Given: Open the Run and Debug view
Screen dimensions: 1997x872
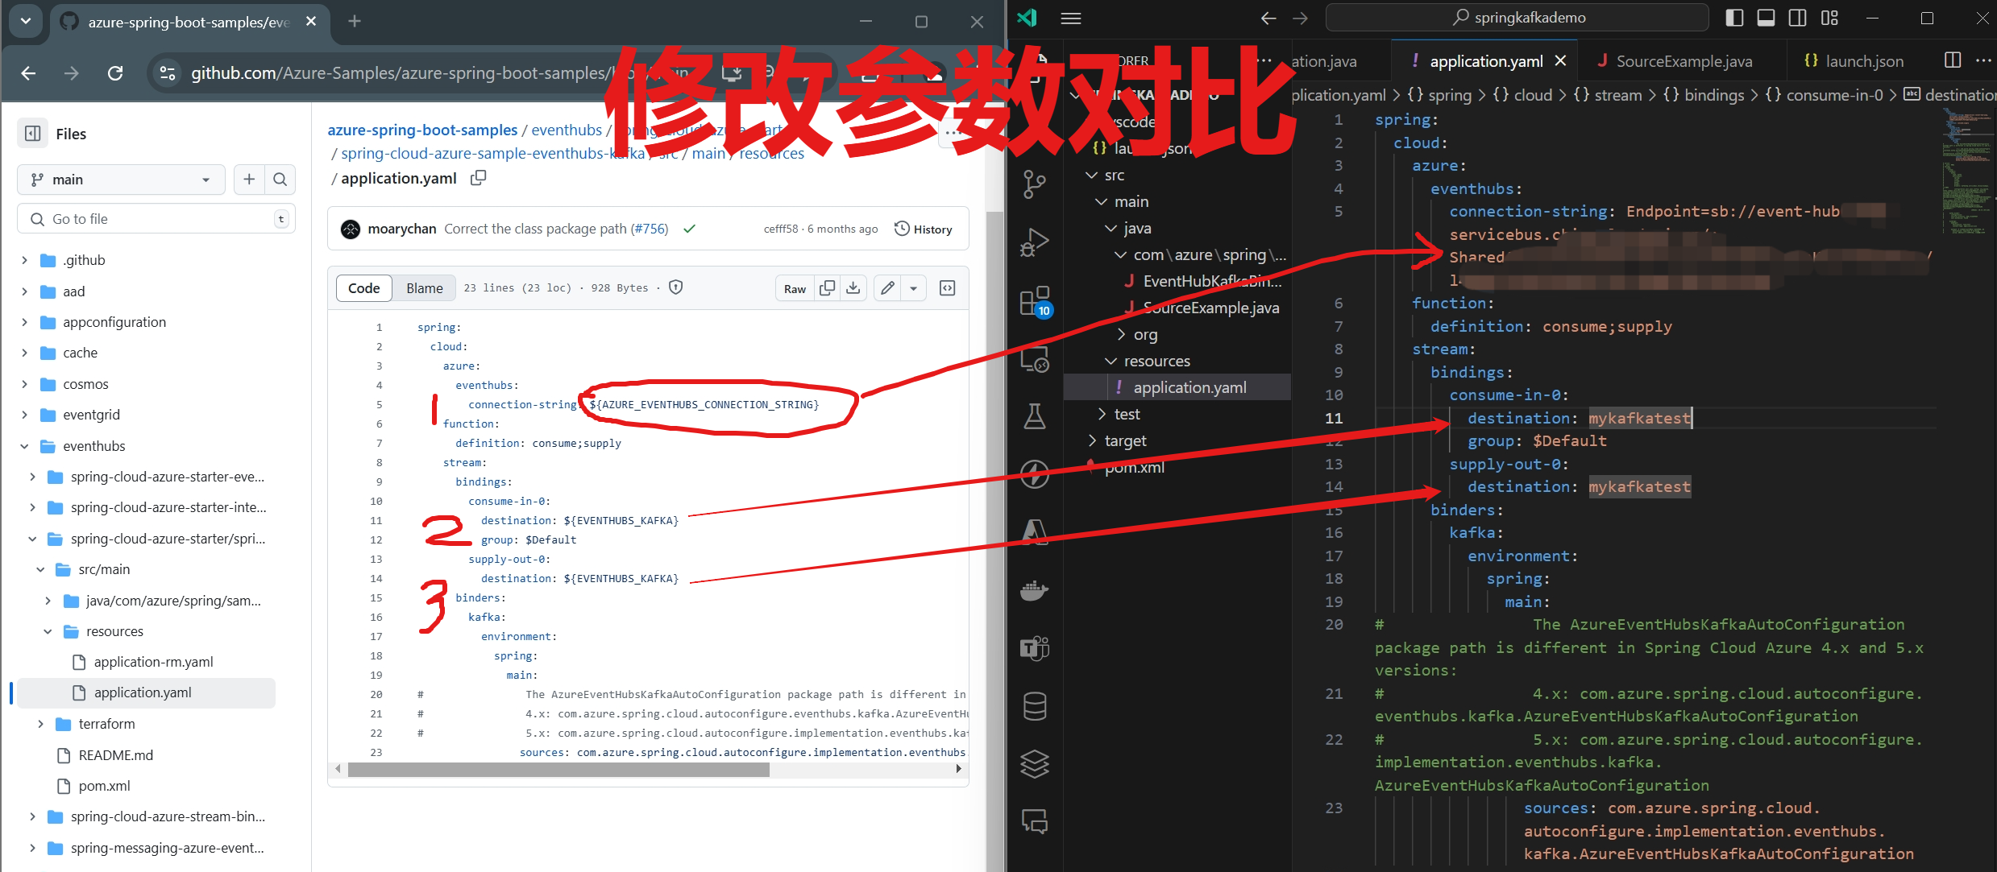Looking at the screenshot, I should click(x=1034, y=242).
